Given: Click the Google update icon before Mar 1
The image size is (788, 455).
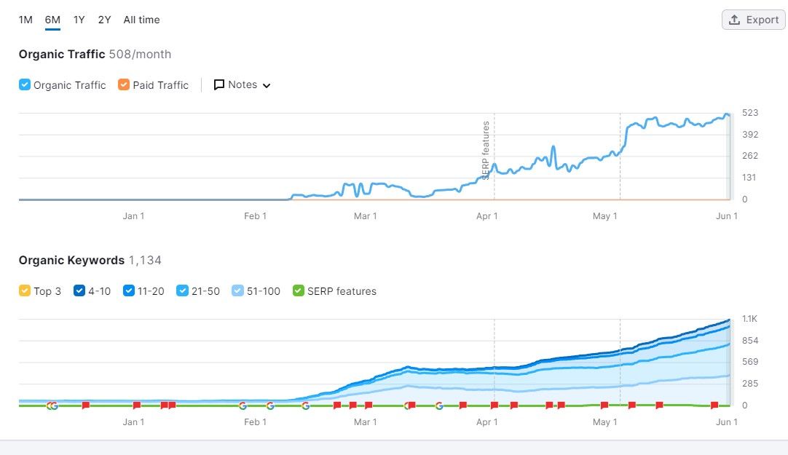Looking at the screenshot, I should [x=305, y=405].
